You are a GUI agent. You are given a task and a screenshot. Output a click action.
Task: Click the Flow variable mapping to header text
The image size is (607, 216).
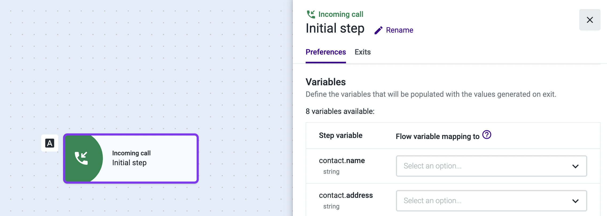click(x=437, y=137)
